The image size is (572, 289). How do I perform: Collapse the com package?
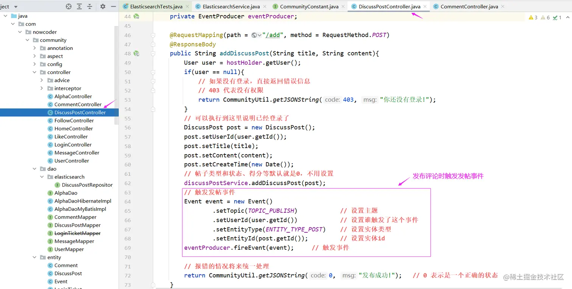pos(13,24)
